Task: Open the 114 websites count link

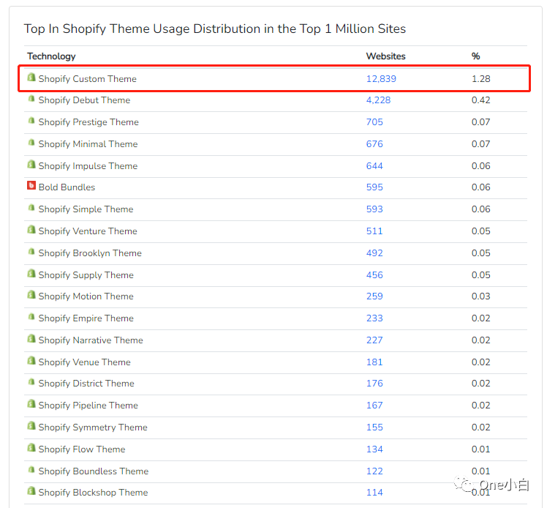Action: [x=374, y=493]
